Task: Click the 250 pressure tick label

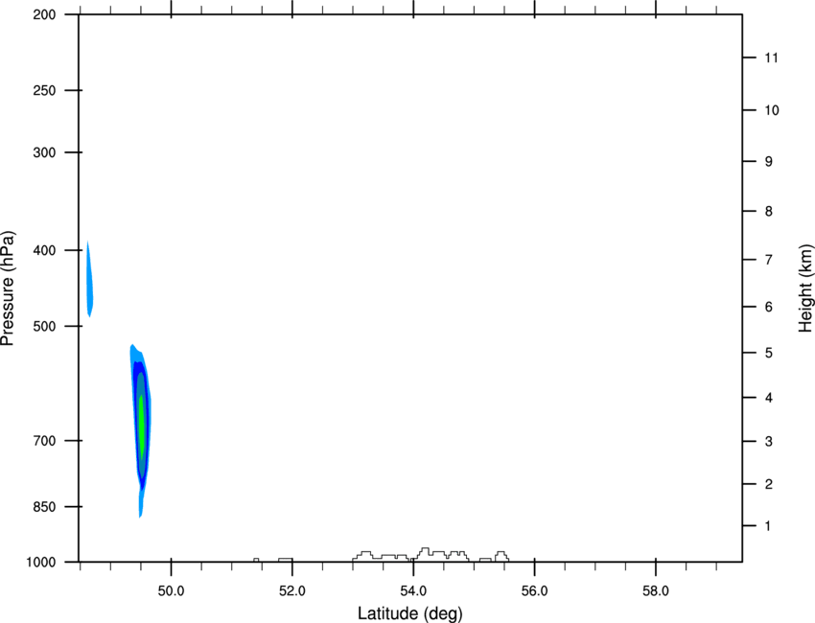Action: pyautogui.click(x=44, y=90)
